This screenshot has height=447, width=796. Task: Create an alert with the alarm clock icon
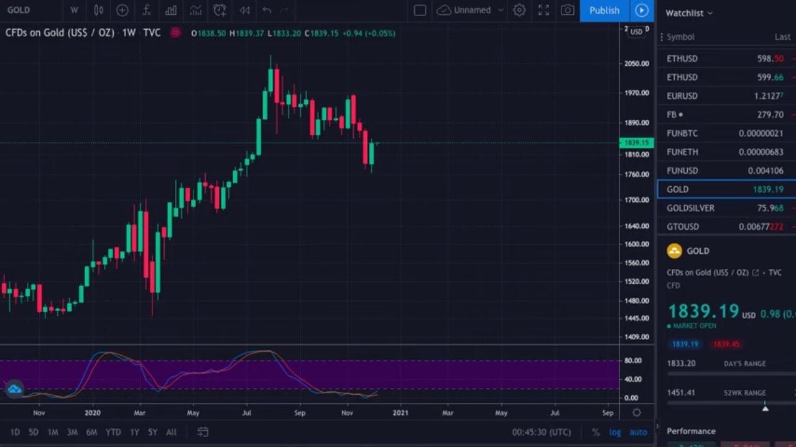coord(220,10)
